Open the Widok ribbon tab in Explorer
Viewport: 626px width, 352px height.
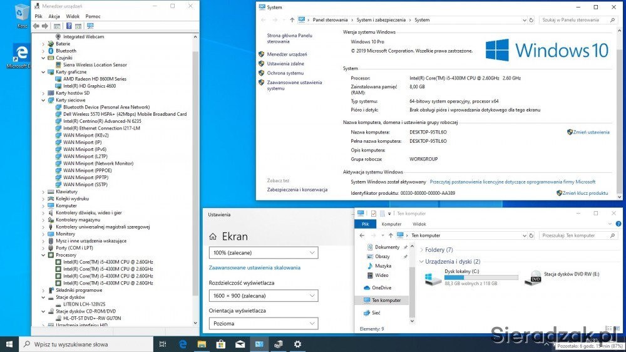pos(419,224)
